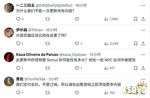Open more options for Kaua Oliveira's tweet

coord(143,55)
